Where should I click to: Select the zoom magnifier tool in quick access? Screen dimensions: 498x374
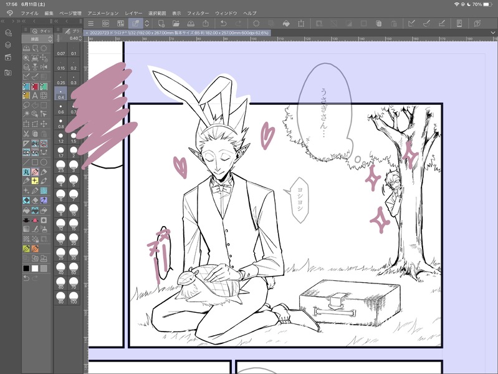point(26,58)
